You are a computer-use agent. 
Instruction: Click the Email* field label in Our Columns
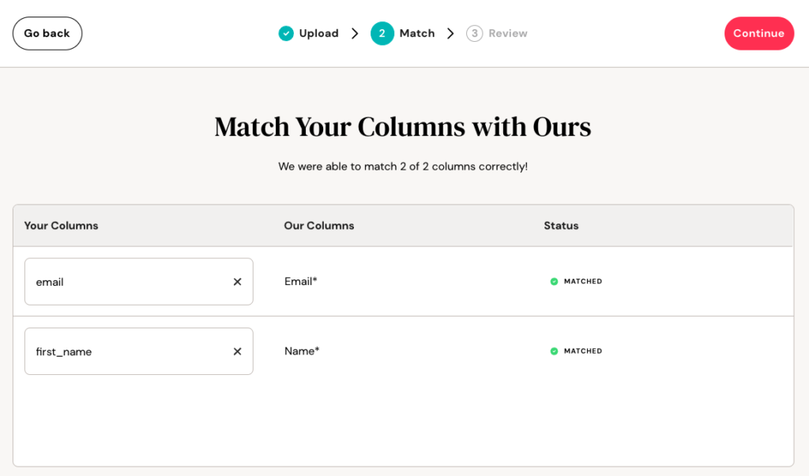coord(301,281)
